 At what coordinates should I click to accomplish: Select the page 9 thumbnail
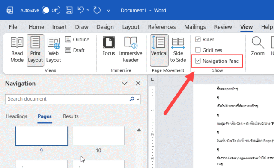[42, 136]
